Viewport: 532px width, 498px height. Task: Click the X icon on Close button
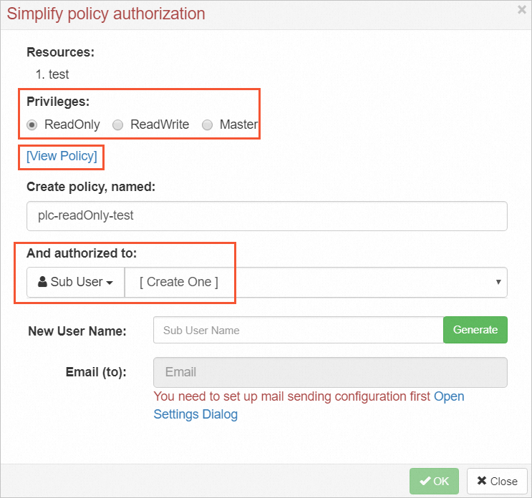(482, 481)
